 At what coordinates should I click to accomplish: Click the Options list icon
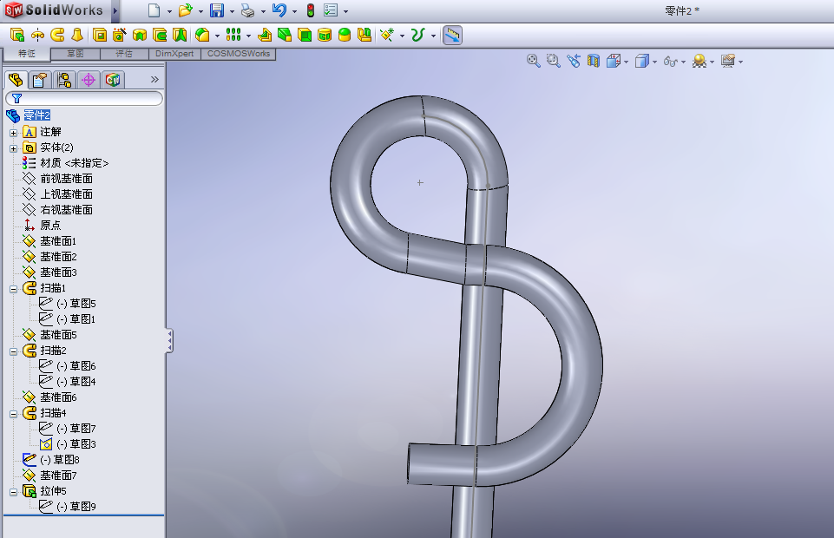pyautogui.click(x=331, y=10)
